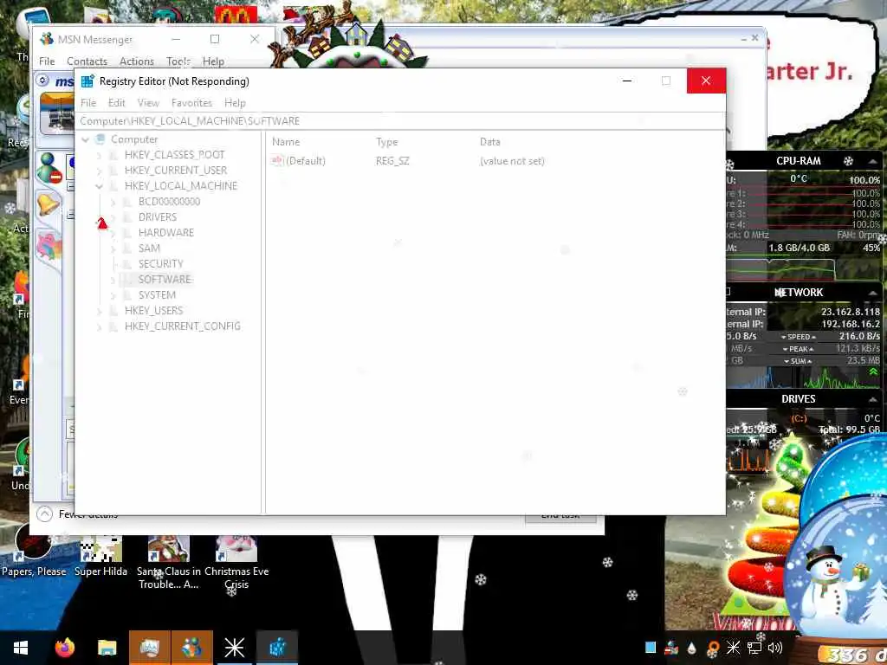887x665 pixels.
Task: Click the SPEED toggle in NETWORK gadget
Action: pos(798,337)
